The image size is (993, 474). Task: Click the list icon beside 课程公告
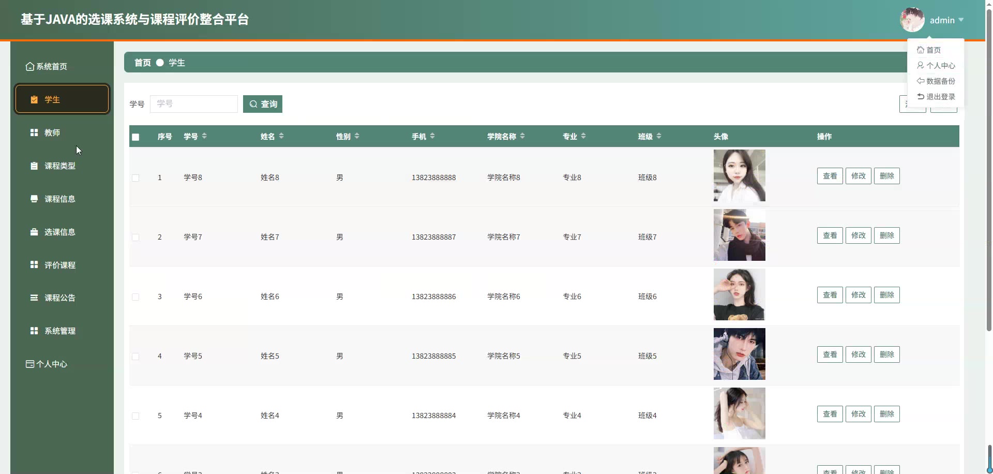tap(34, 298)
